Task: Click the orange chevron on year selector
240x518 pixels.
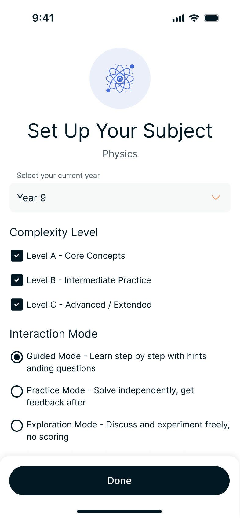Action: [x=216, y=198]
